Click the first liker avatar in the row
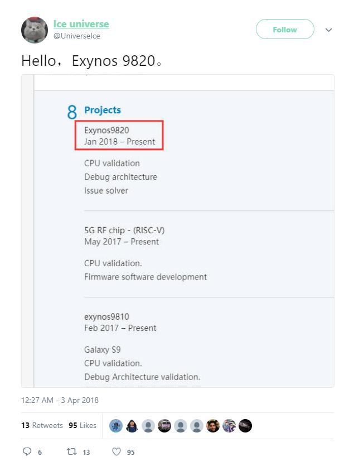The image size is (354, 471). coord(116,426)
